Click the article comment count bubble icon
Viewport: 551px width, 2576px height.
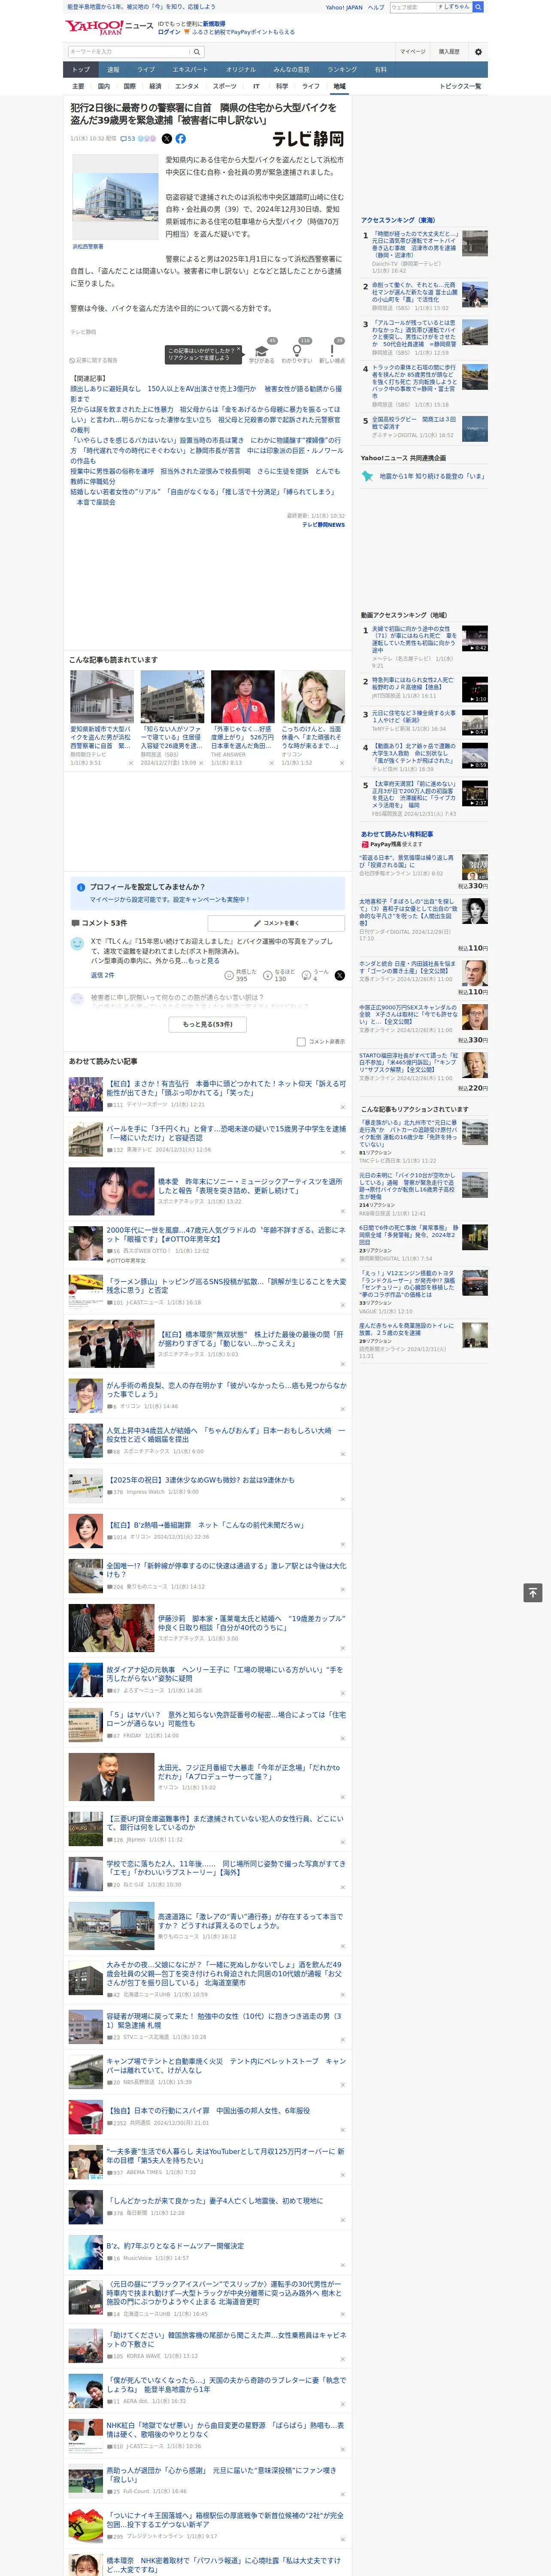(x=124, y=139)
